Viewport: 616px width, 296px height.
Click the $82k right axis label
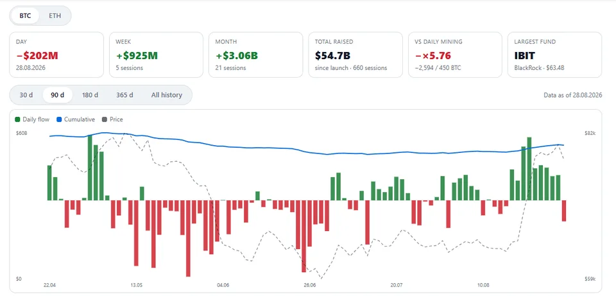click(590, 134)
